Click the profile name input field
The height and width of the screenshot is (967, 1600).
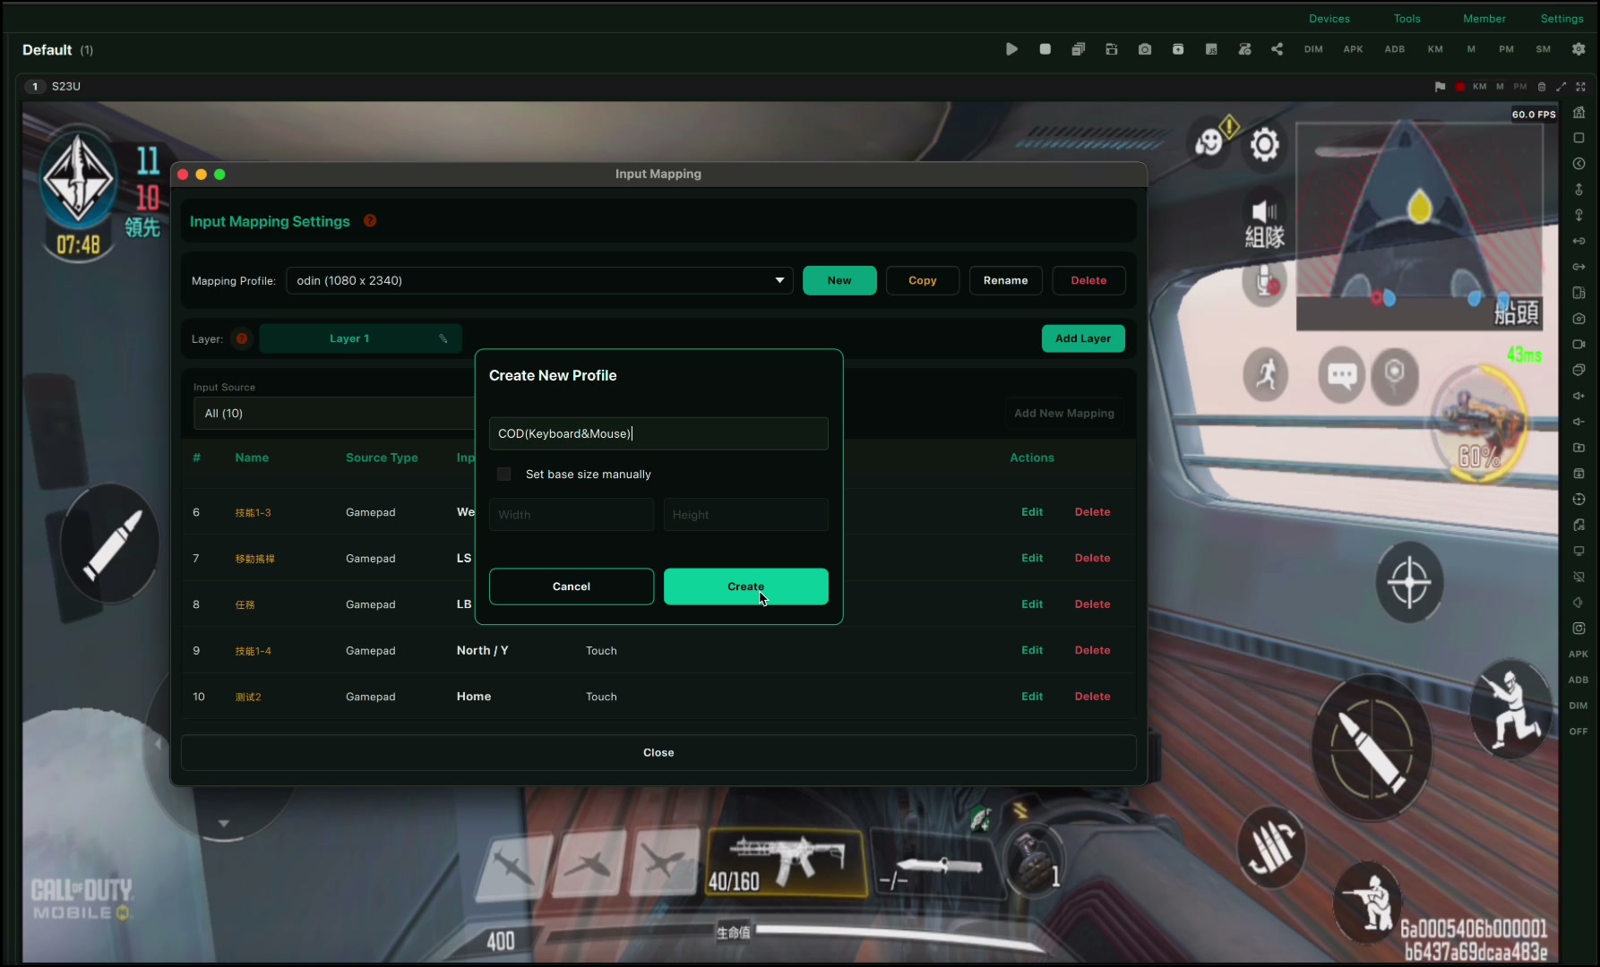point(658,433)
